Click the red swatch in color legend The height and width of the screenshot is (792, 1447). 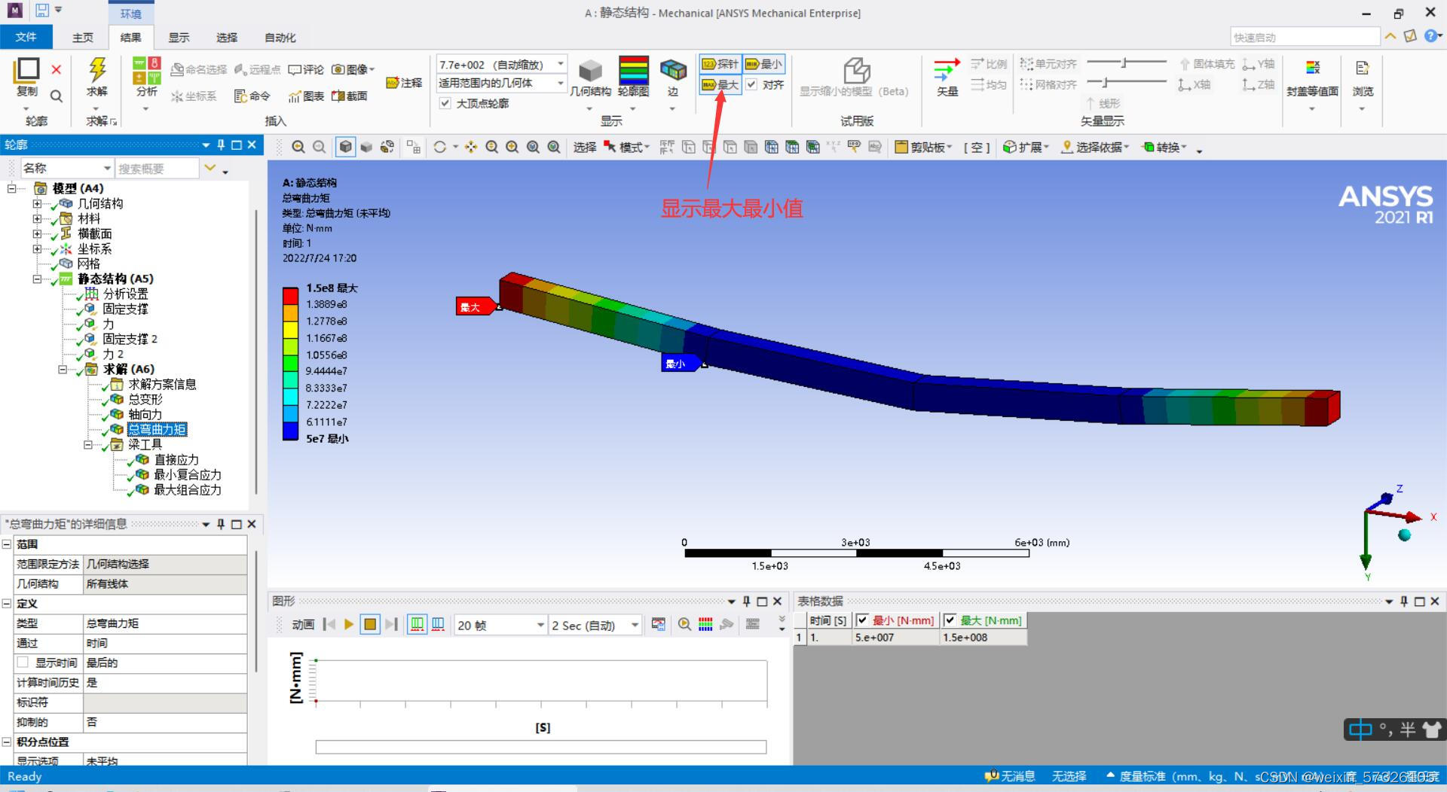[290, 296]
